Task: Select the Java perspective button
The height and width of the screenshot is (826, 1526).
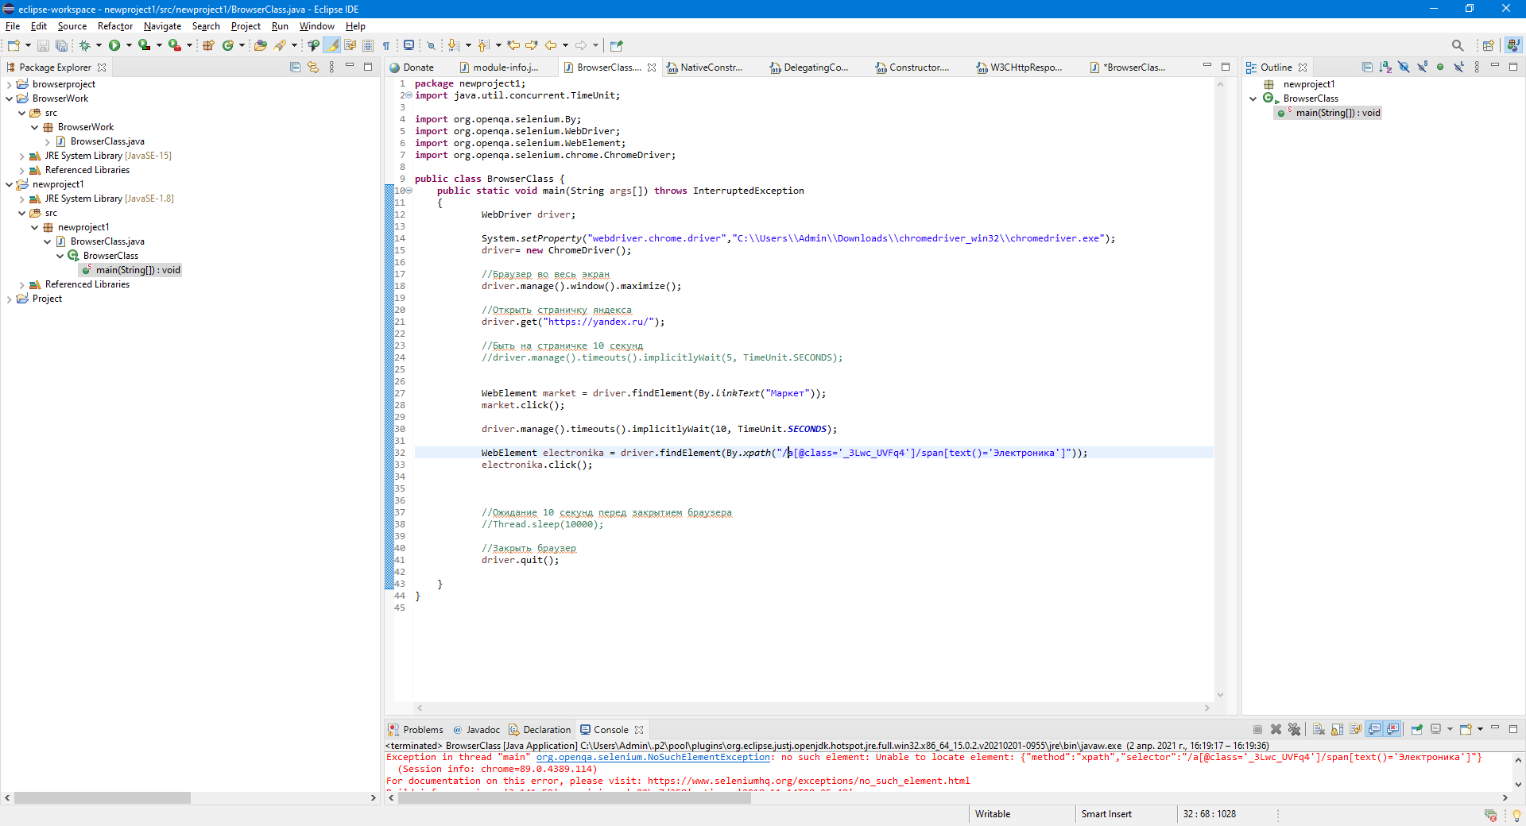Action: pos(1513,45)
